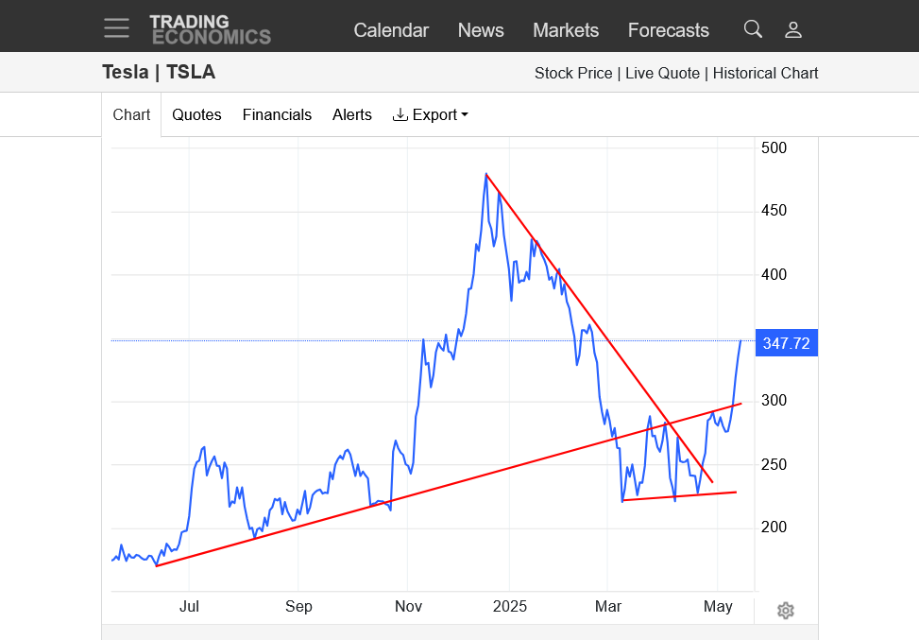Click the Export download icon
Image resolution: width=919 pixels, height=640 pixels.
[x=400, y=114]
